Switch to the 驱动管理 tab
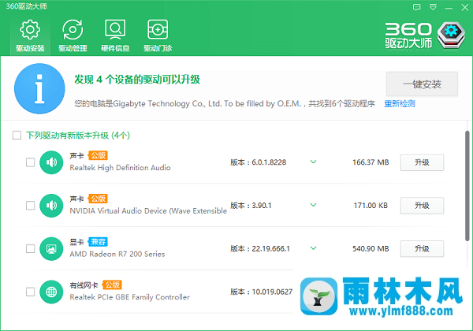The width and height of the screenshot is (473, 331). [x=73, y=36]
